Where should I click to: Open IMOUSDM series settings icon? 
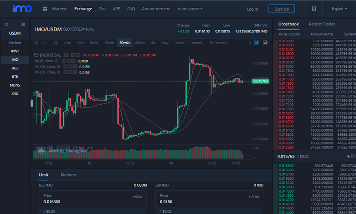coord(78,55)
